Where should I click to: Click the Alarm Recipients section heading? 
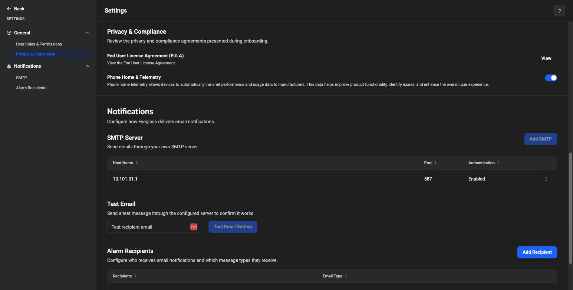[130, 251]
